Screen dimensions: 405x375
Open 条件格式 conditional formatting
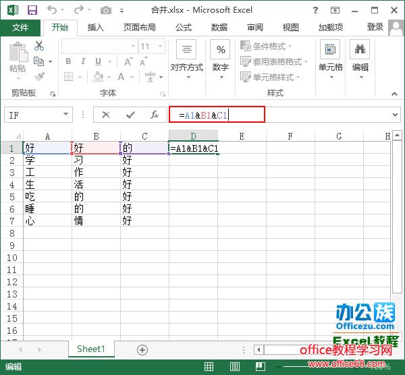[x=266, y=46]
